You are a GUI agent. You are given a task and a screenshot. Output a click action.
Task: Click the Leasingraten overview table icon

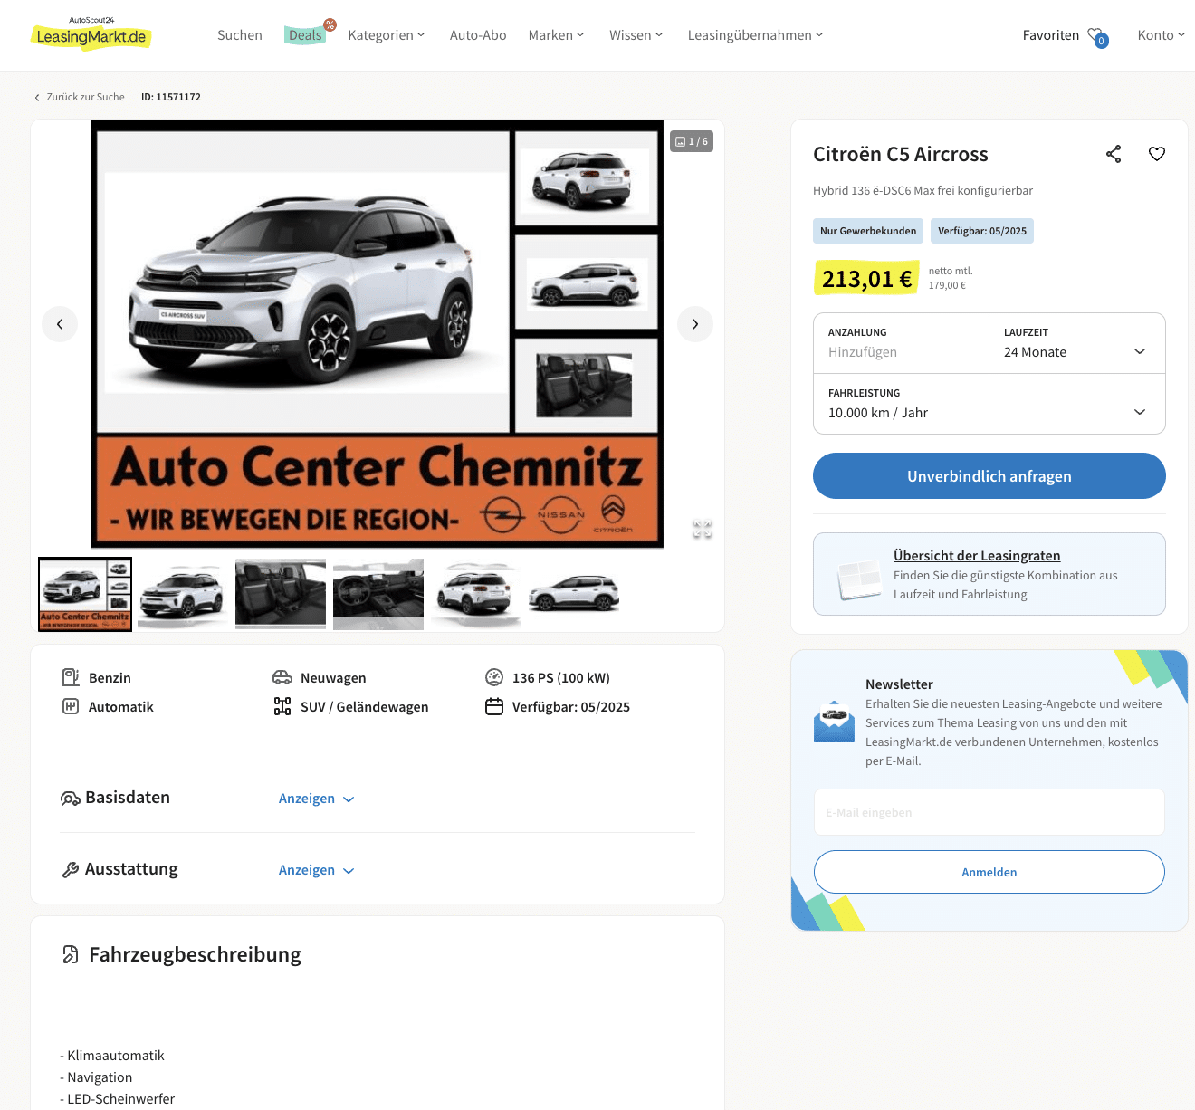pos(858,579)
